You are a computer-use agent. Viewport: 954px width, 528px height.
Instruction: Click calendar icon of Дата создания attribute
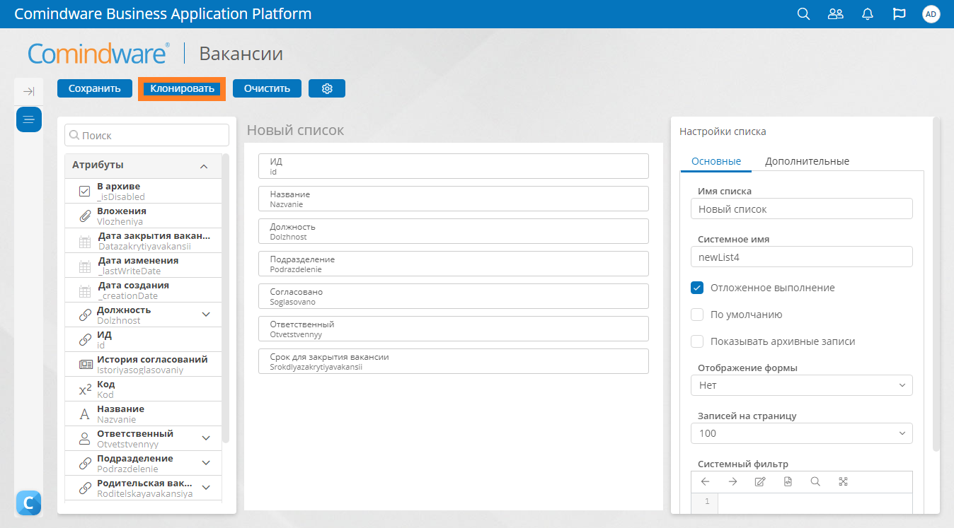coord(84,291)
